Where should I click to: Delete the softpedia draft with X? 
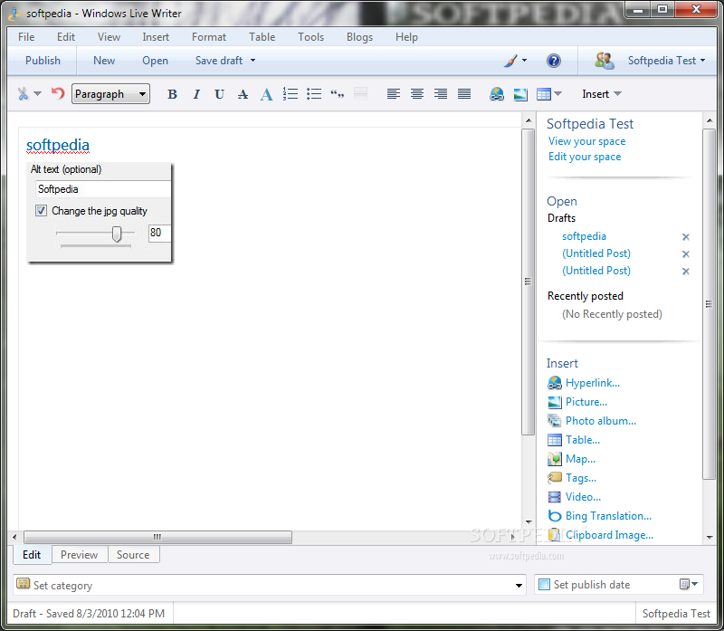(686, 237)
